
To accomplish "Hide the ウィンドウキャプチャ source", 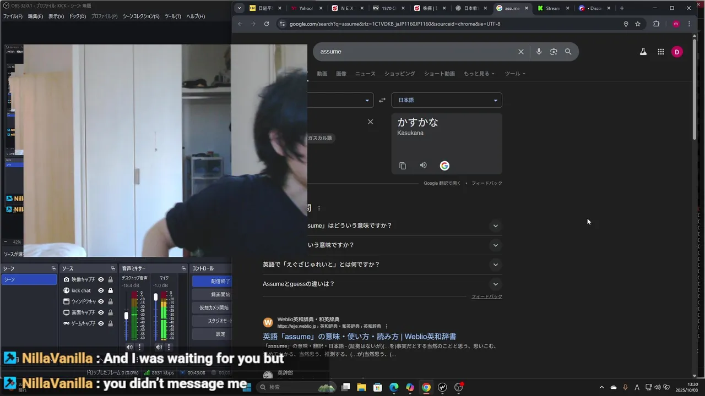I will (101, 301).
